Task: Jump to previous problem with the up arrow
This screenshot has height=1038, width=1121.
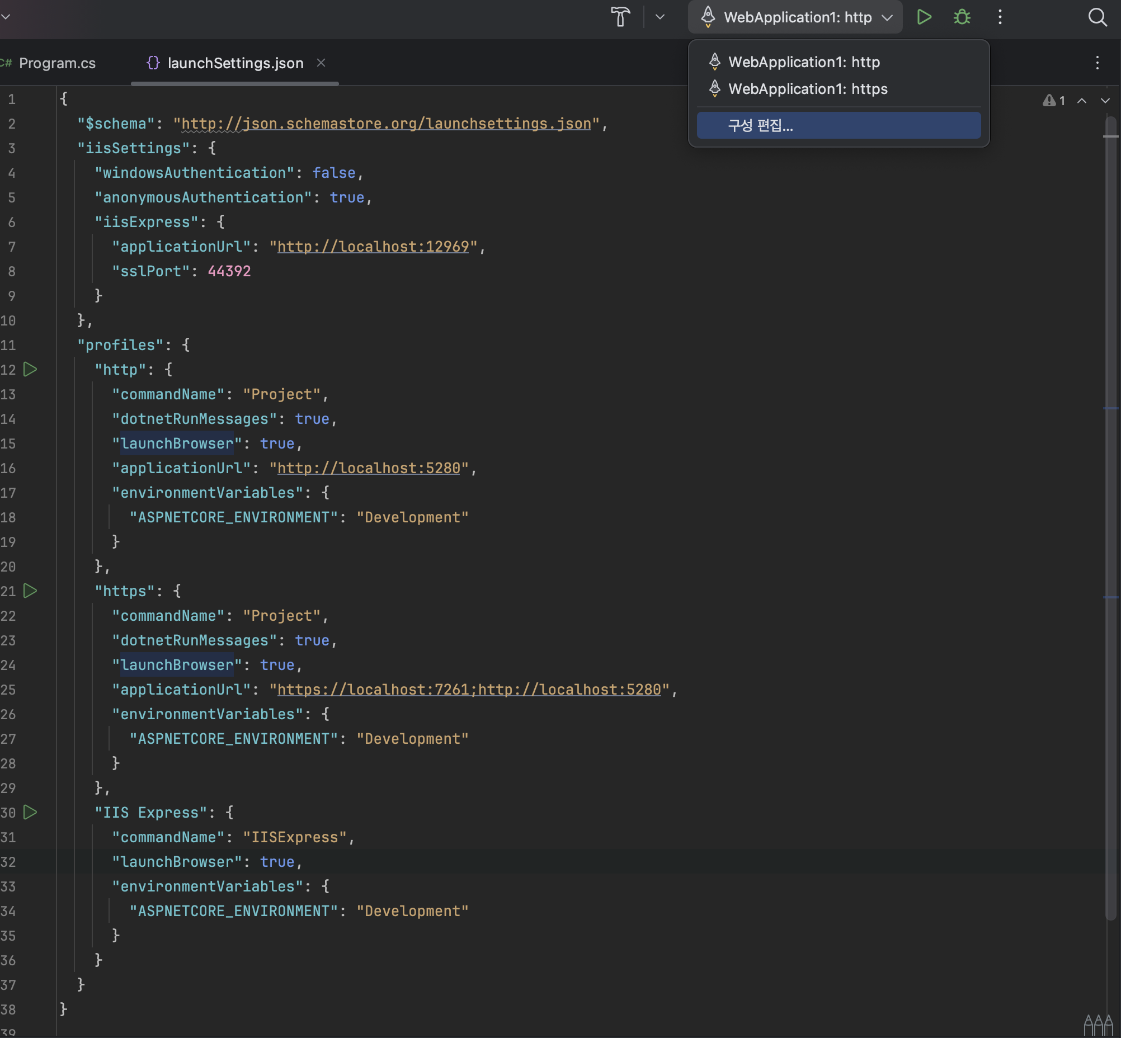Action: pos(1082,101)
